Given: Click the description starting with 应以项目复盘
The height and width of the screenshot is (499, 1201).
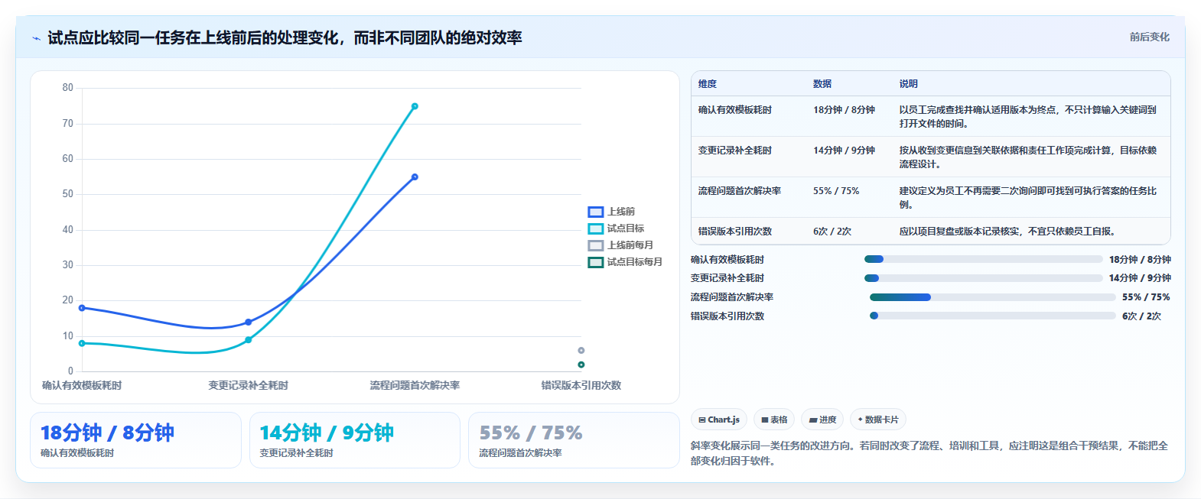Looking at the screenshot, I should pyautogui.click(x=1007, y=232).
